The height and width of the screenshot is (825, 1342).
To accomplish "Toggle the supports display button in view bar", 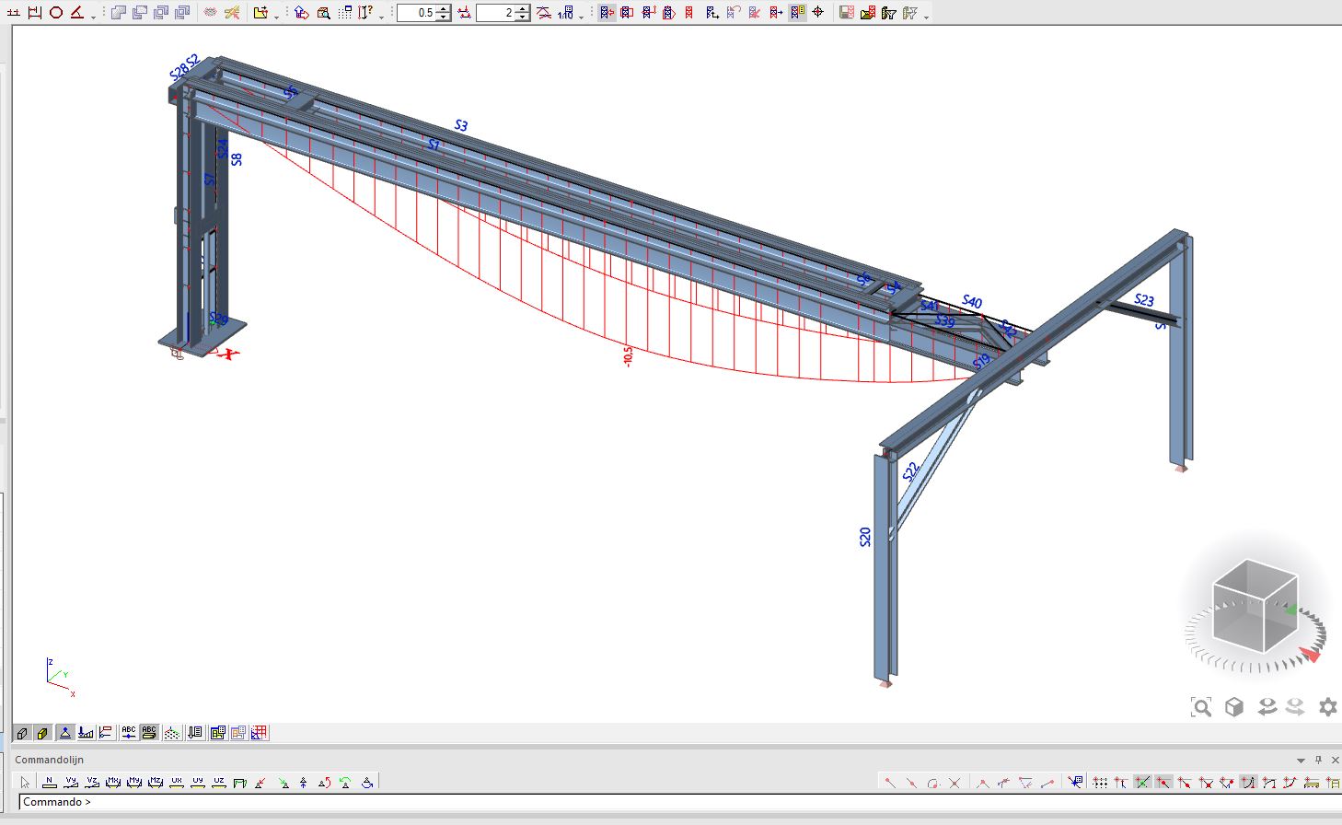I will point(65,733).
